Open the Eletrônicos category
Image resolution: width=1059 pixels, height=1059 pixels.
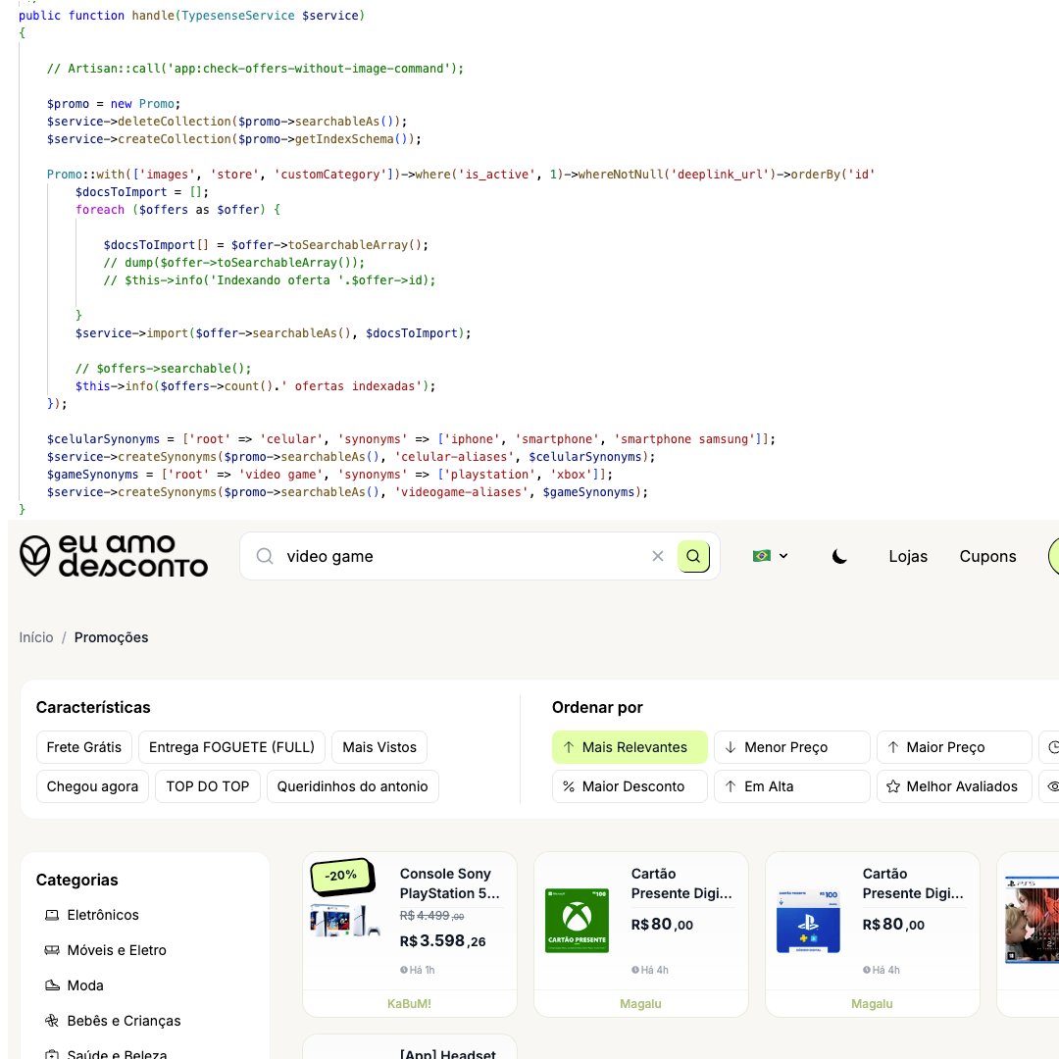103,915
